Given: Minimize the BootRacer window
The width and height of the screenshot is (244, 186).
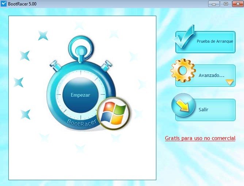Looking at the screenshot, I should tap(214, 4).
